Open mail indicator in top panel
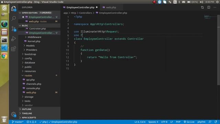220x124 pixels. pyautogui.click(x=184, y=2)
